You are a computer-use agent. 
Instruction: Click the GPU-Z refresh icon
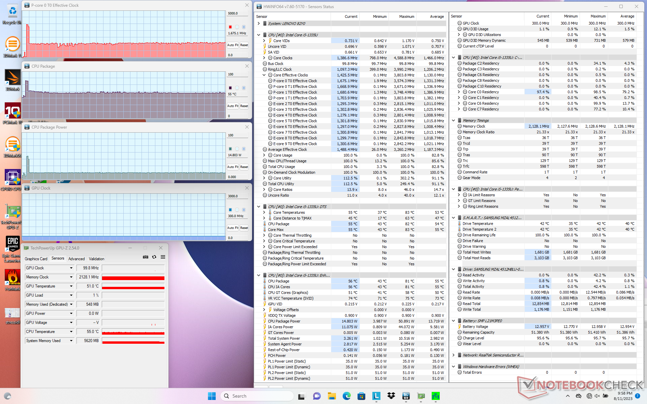154,257
